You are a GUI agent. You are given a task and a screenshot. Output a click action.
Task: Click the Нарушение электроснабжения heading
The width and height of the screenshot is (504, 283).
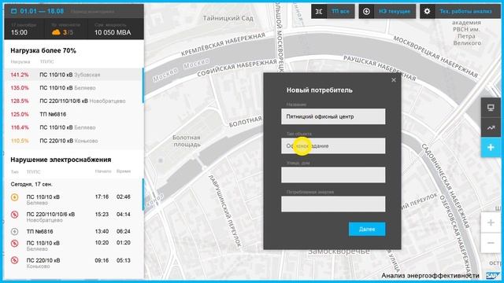click(61, 160)
